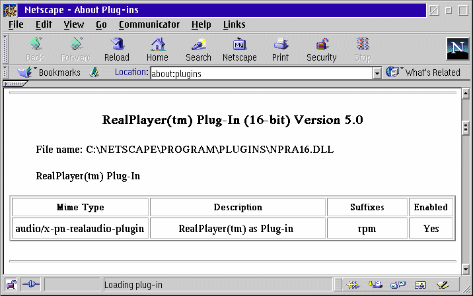Open the Bookmarks icon menu
This screenshot has height=296, width=473.
coord(25,73)
